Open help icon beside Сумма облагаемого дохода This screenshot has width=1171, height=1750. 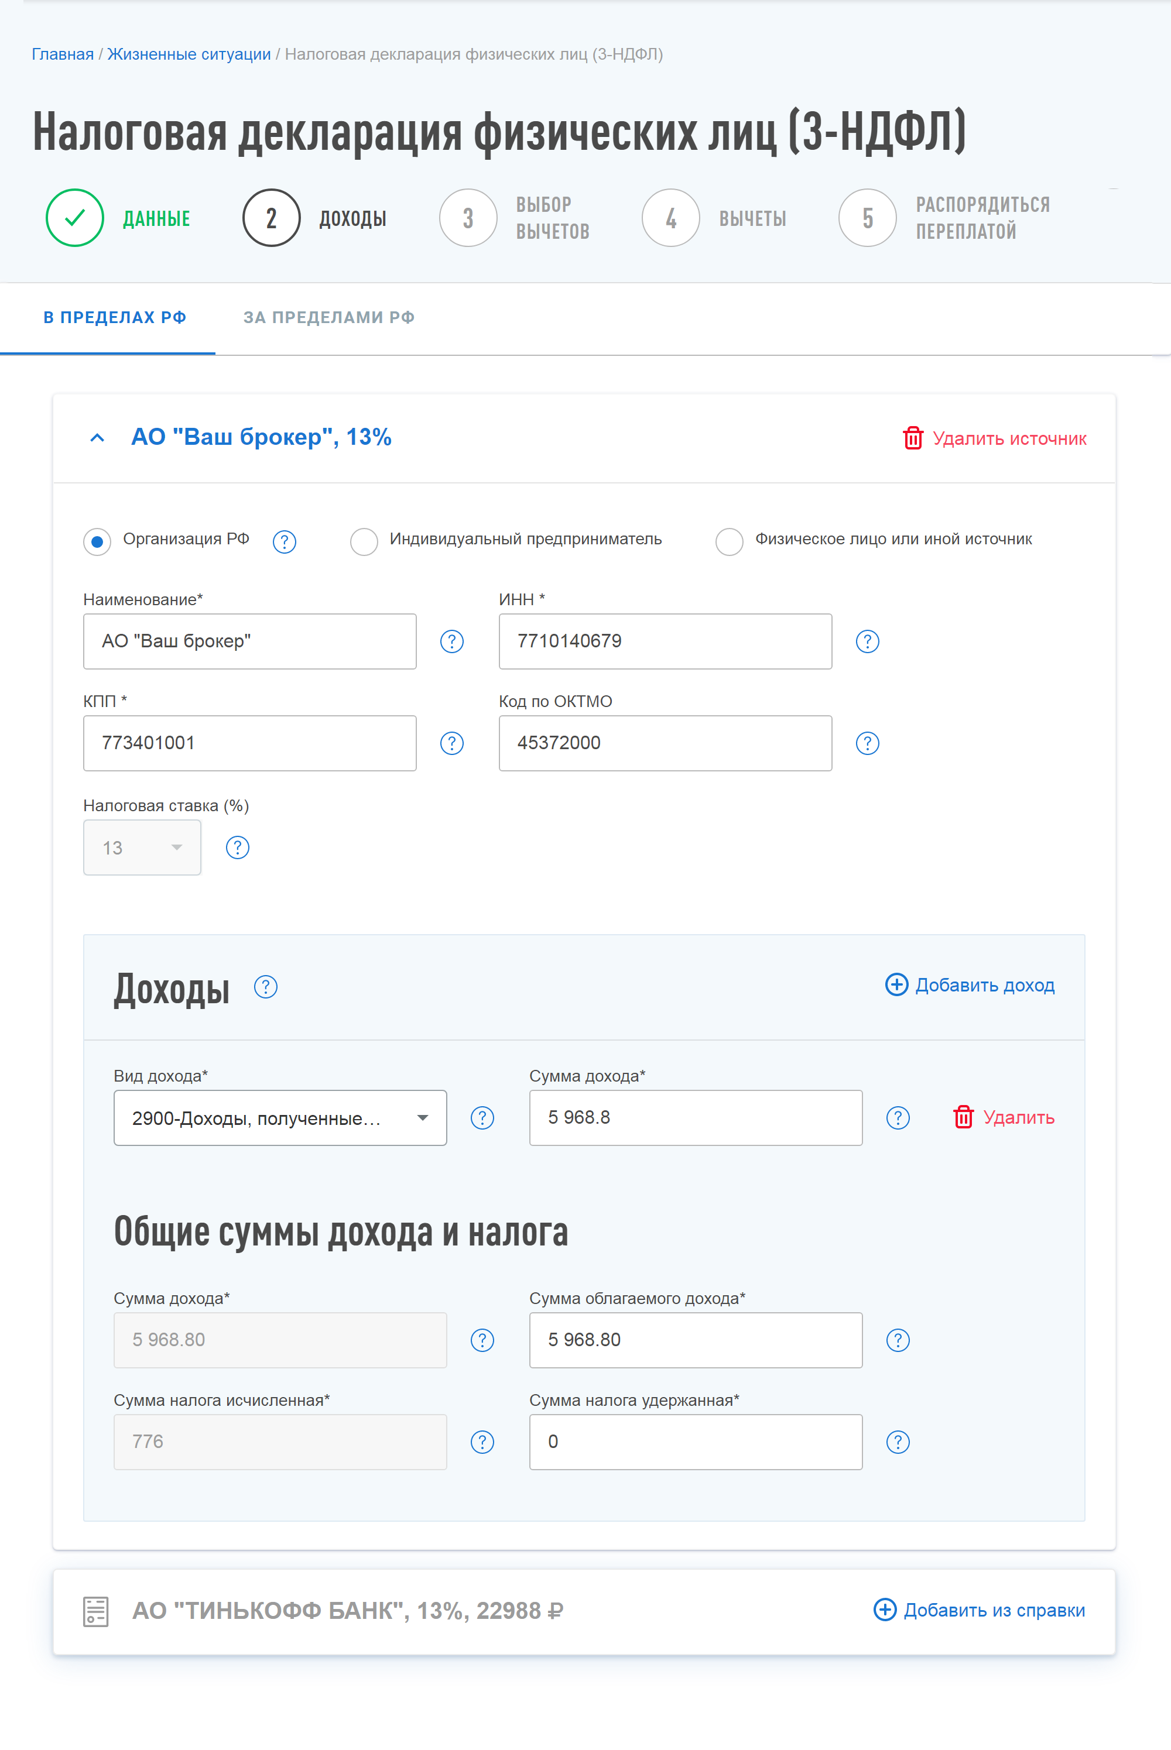coord(898,1340)
